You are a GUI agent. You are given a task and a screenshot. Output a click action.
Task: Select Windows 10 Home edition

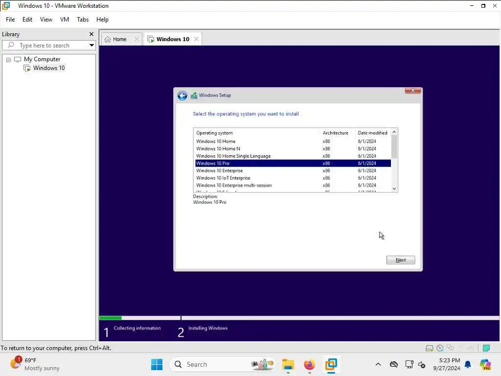(293, 141)
